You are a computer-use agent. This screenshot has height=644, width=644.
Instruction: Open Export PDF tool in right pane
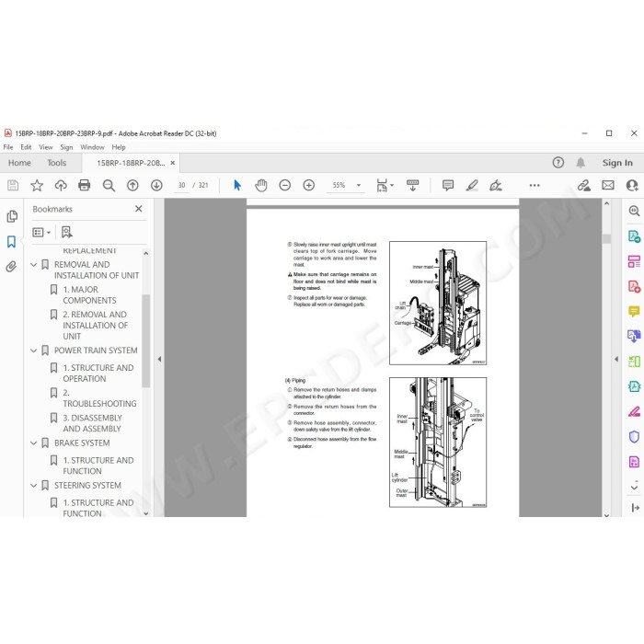click(634, 236)
